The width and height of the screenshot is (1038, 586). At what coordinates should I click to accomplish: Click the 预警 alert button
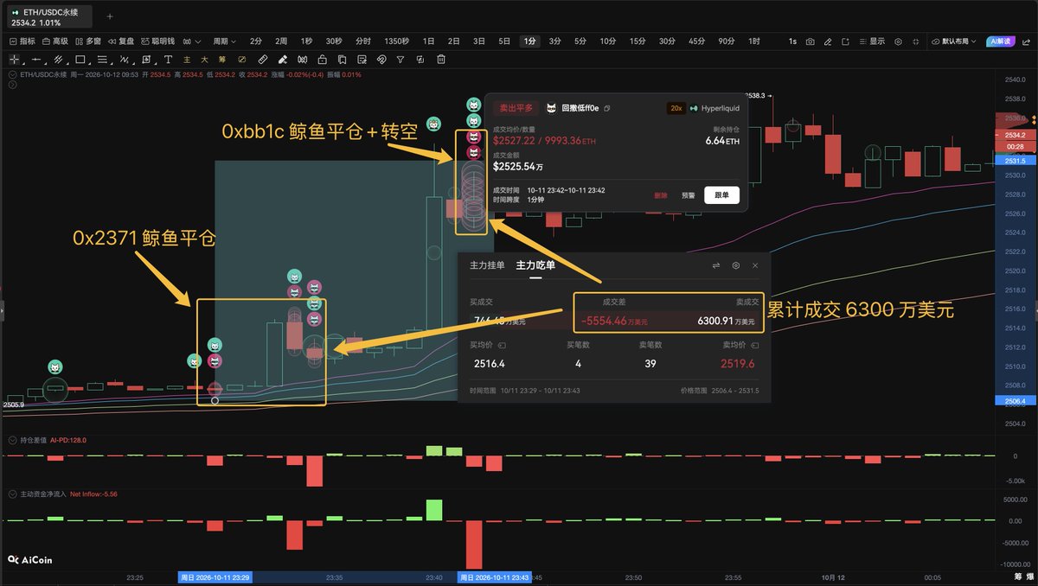(689, 195)
